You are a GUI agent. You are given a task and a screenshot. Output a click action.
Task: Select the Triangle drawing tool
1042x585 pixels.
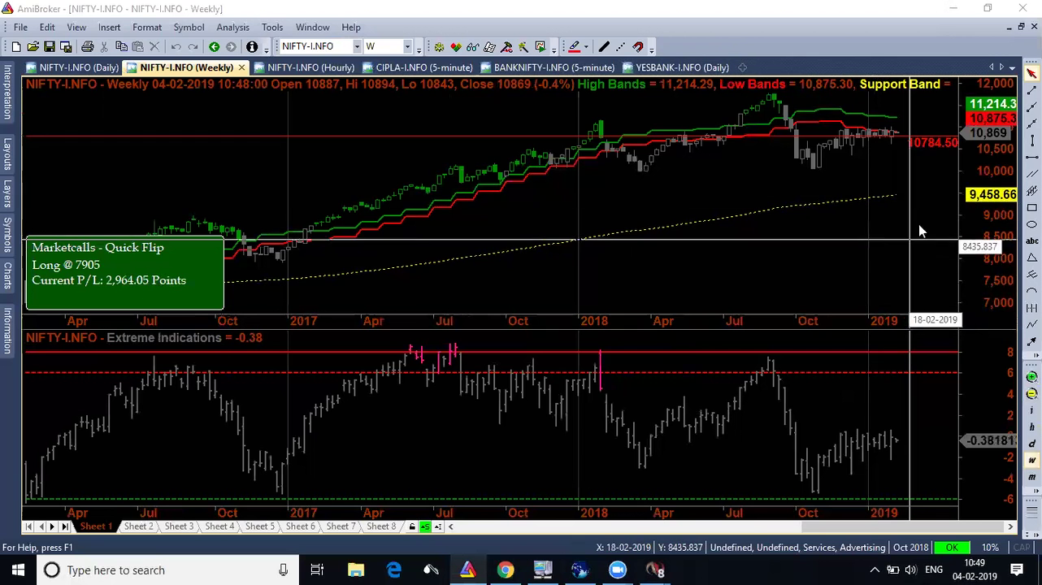coord(1031,257)
